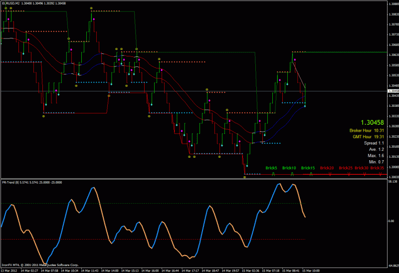Click the 14 Mar 14:00 time axis label
Image resolution: width=399 pixels, height=273 pixels.
tap(110, 271)
